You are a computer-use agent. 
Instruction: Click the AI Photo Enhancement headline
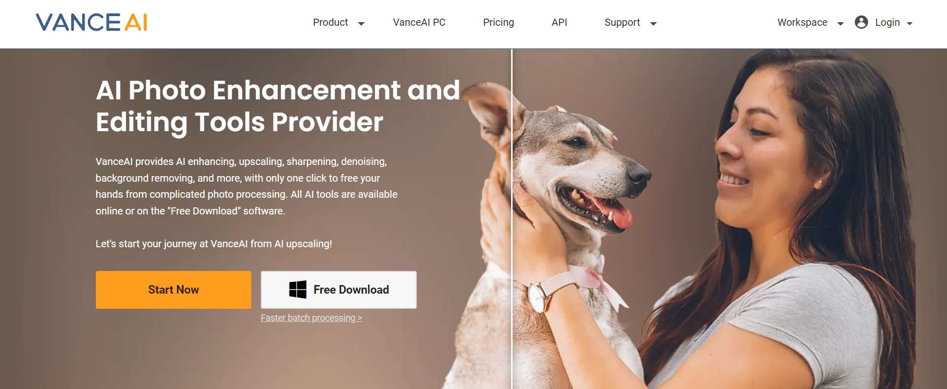278,106
